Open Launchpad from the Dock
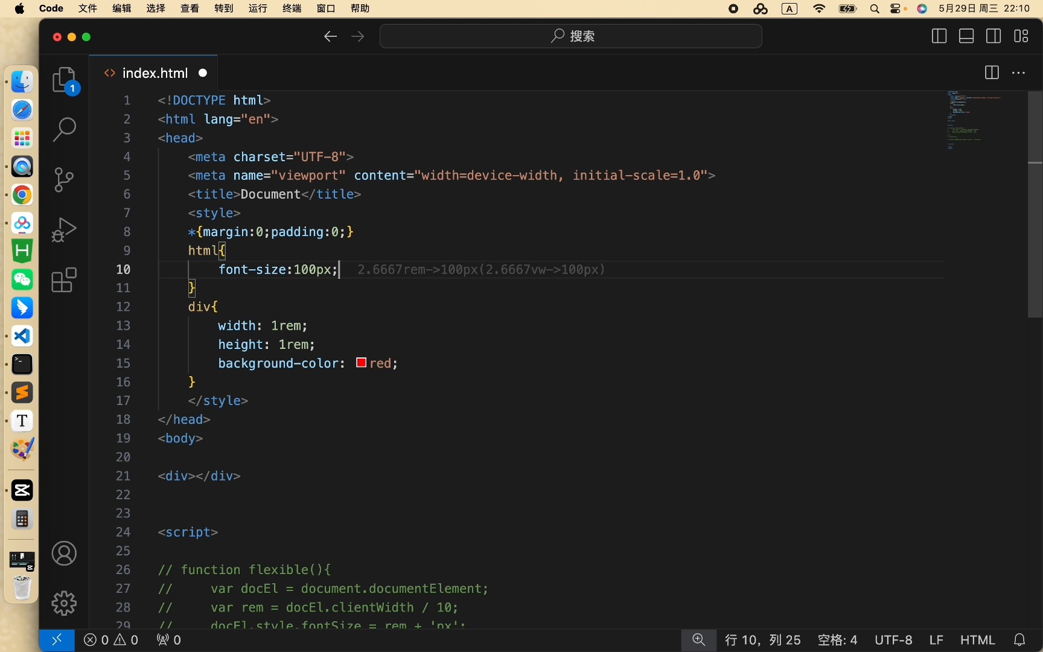 click(x=22, y=138)
